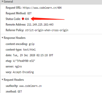Screen dimensions: 102x93
Task: Select the date header value
Action: [x=33, y=55]
